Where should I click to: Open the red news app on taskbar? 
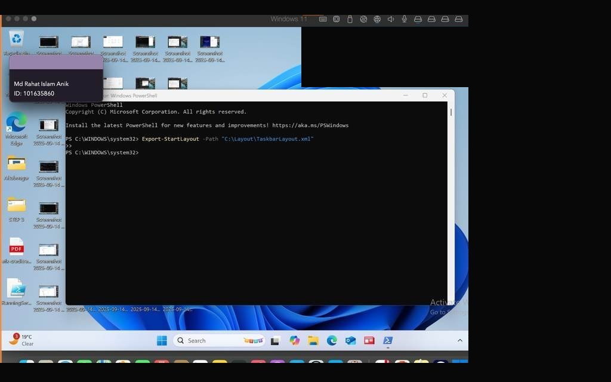click(x=369, y=341)
